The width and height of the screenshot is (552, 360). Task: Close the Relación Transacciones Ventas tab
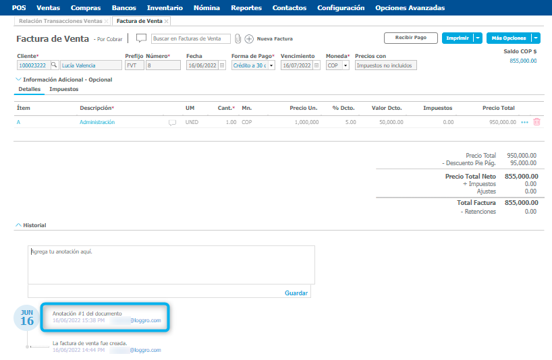[106, 21]
